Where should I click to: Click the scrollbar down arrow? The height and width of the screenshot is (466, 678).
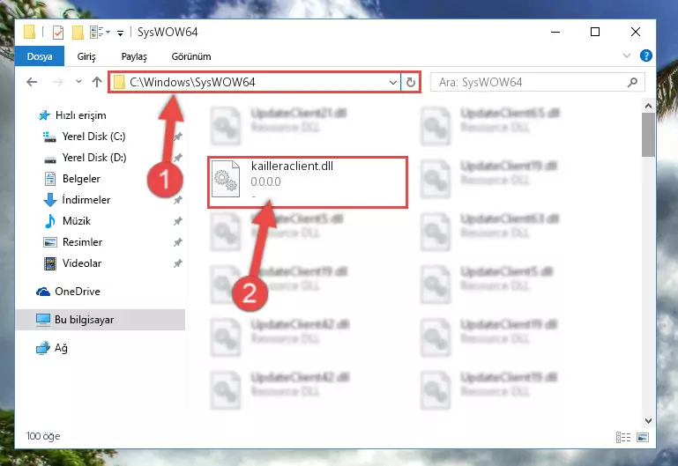pos(648,421)
